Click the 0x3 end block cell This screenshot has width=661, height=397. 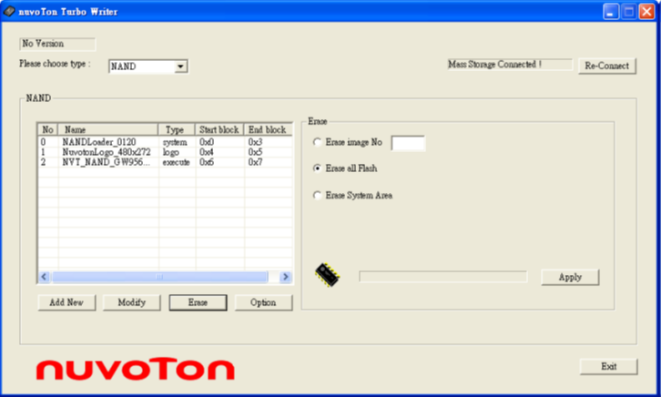click(x=256, y=142)
